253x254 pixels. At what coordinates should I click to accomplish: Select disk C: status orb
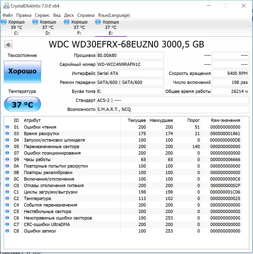(4, 22)
